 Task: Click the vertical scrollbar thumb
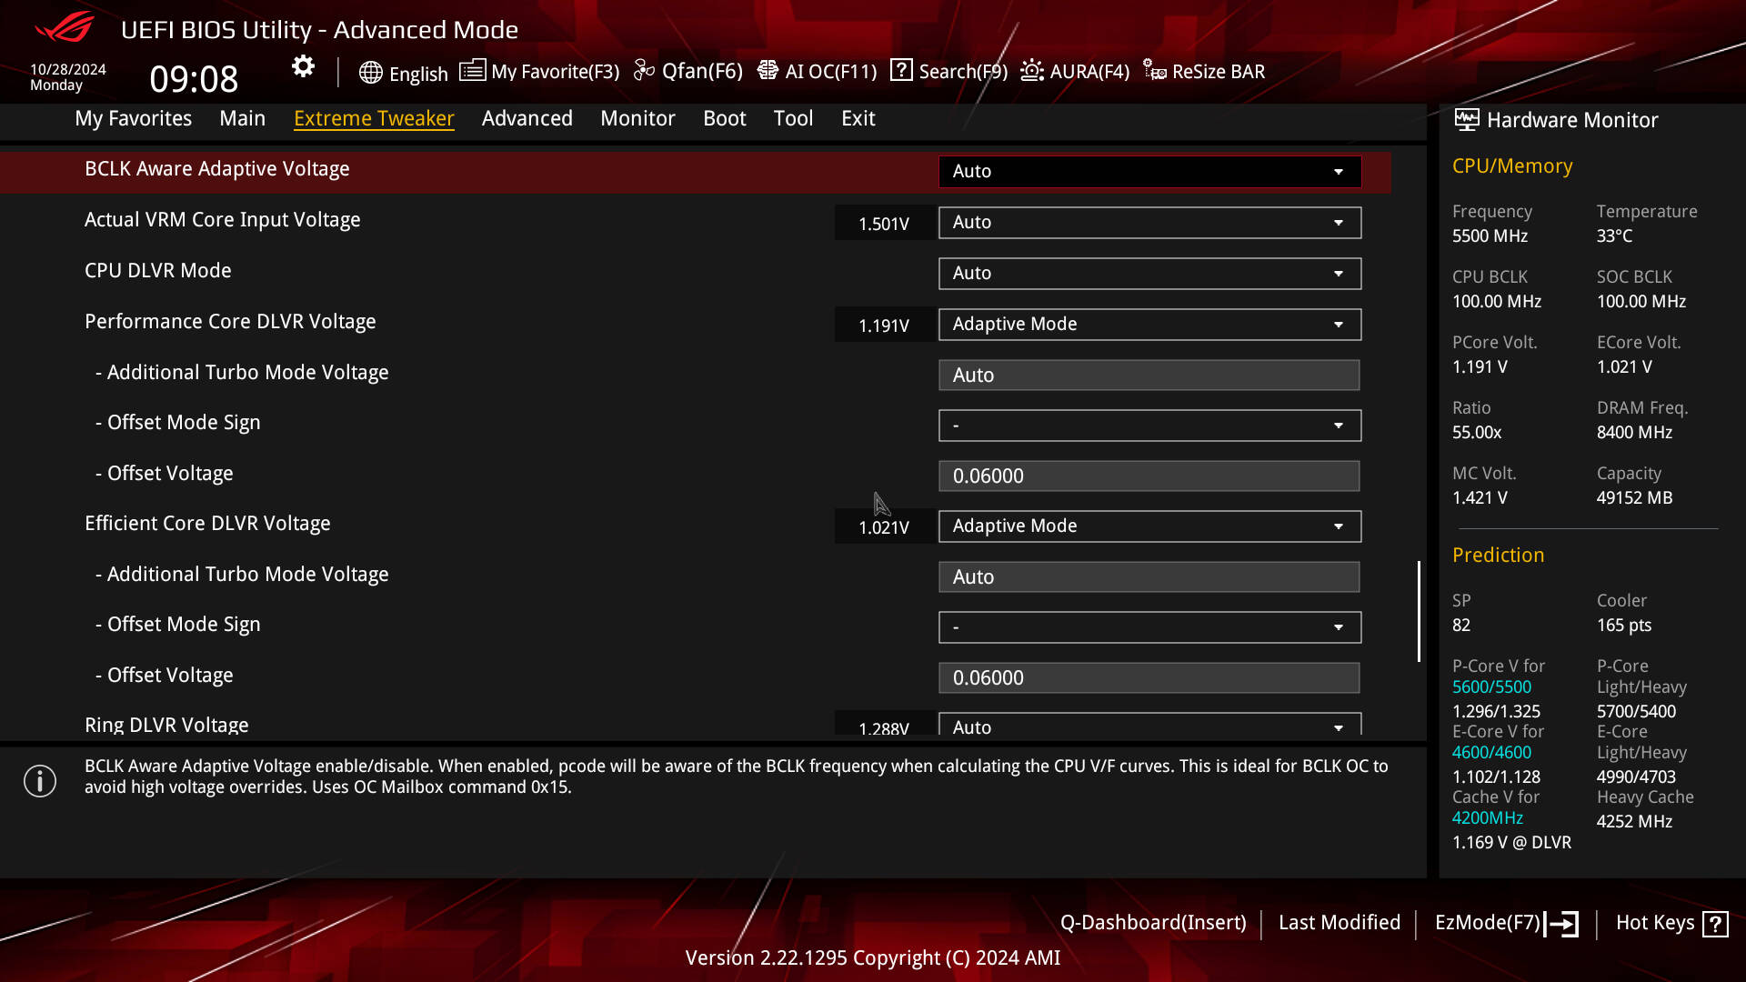[1419, 611]
